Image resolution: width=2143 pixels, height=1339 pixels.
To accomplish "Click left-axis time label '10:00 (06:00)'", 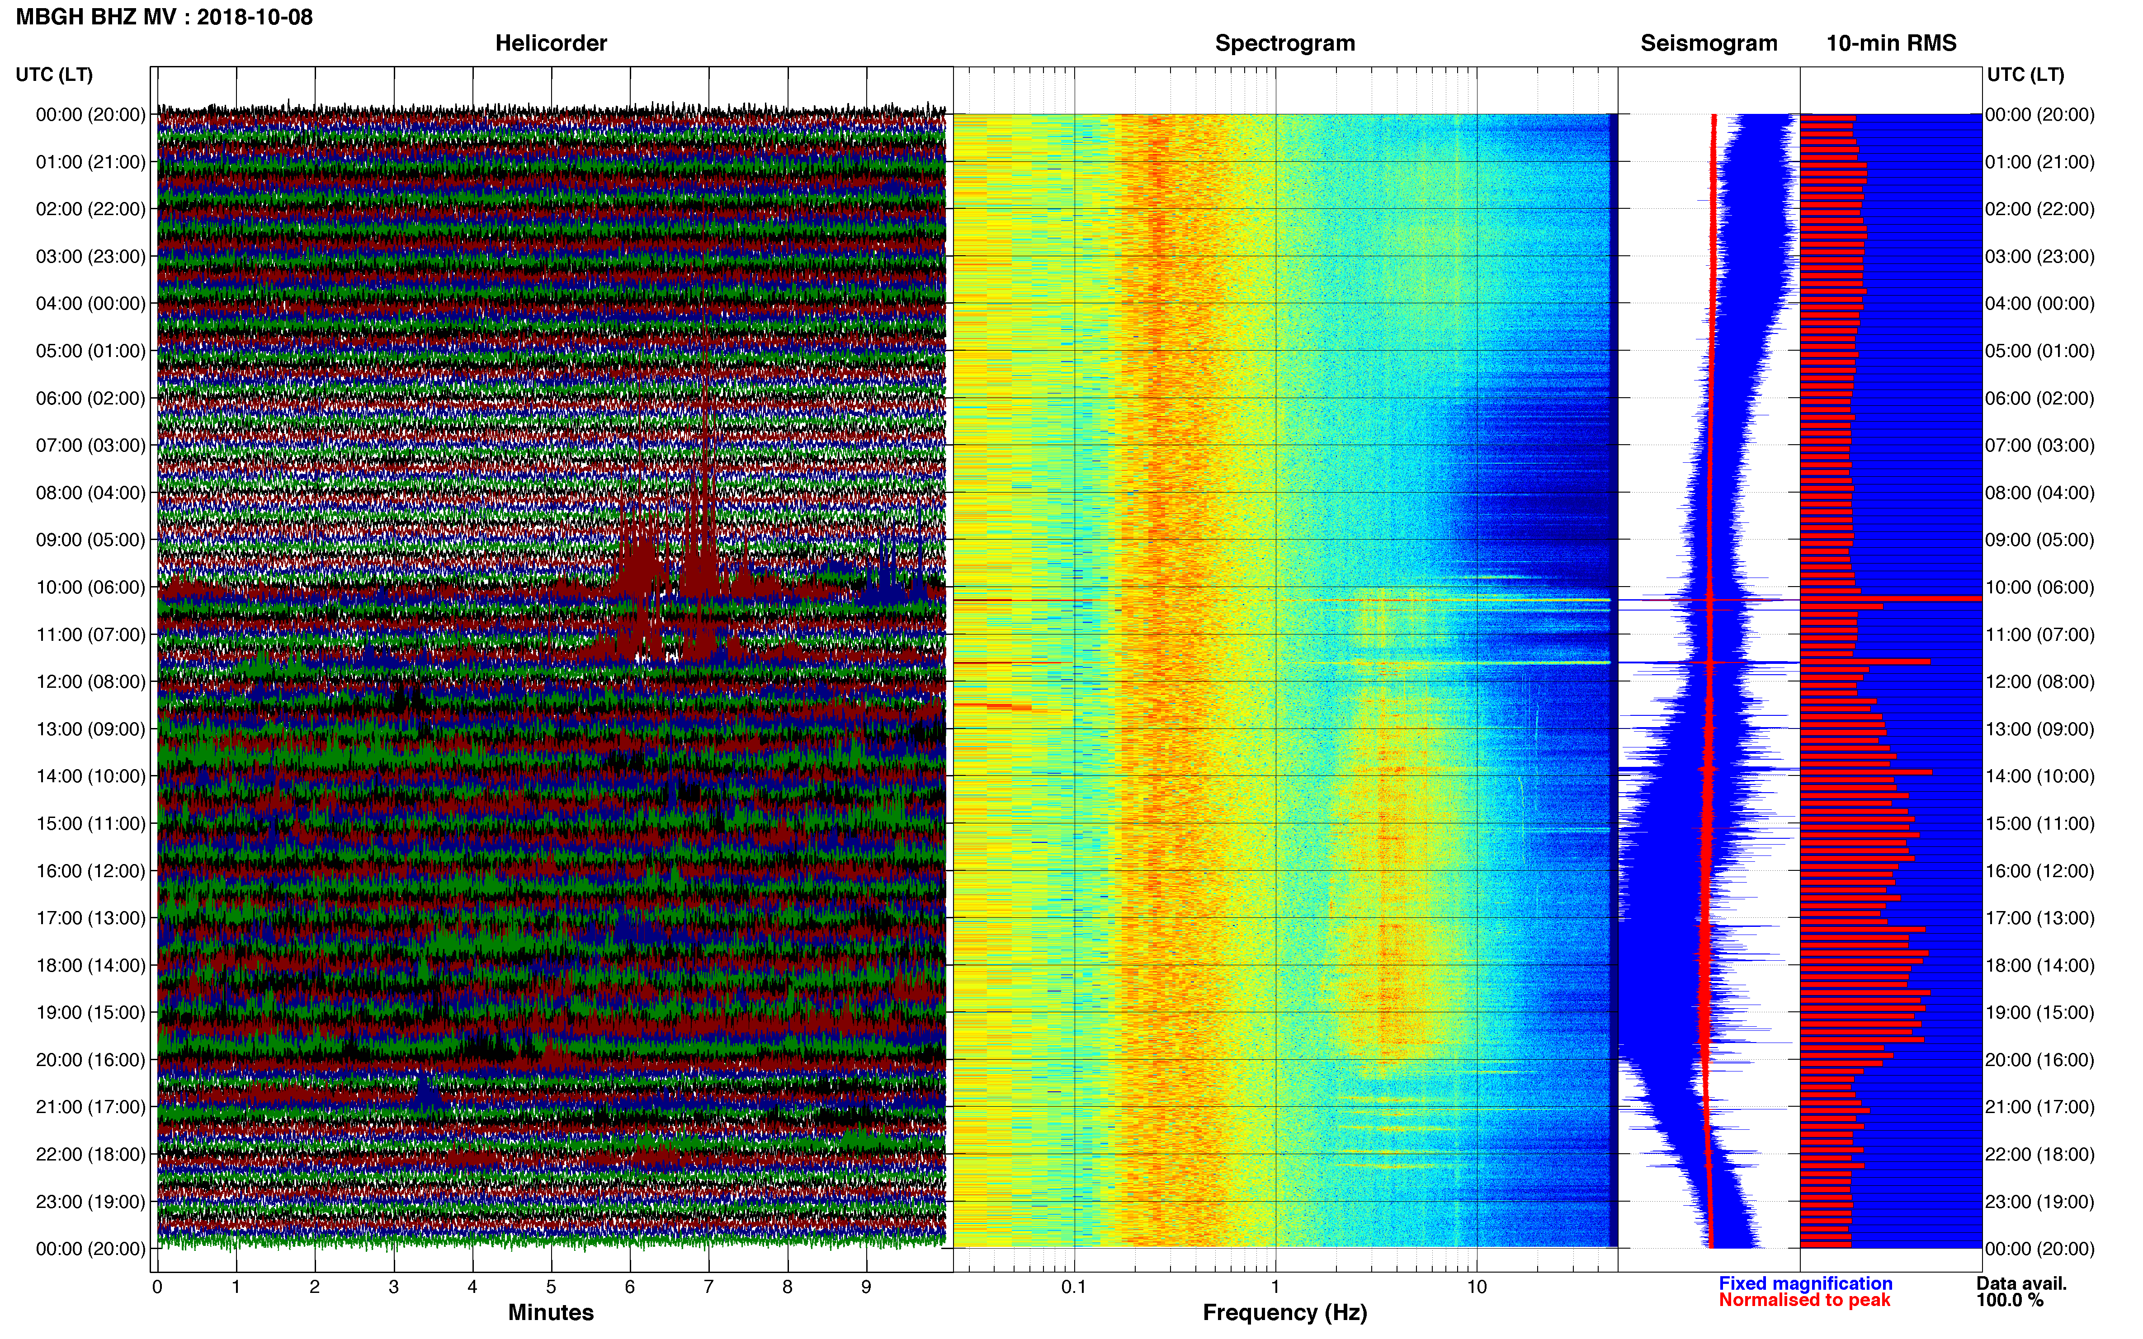I will [x=90, y=587].
